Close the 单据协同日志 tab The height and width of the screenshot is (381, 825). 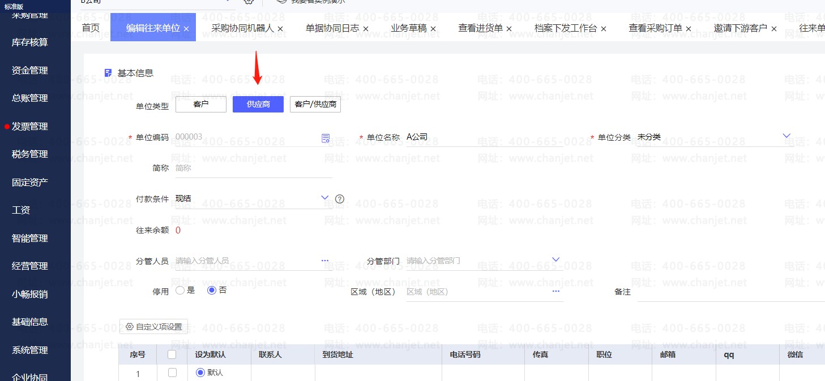tap(366, 29)
